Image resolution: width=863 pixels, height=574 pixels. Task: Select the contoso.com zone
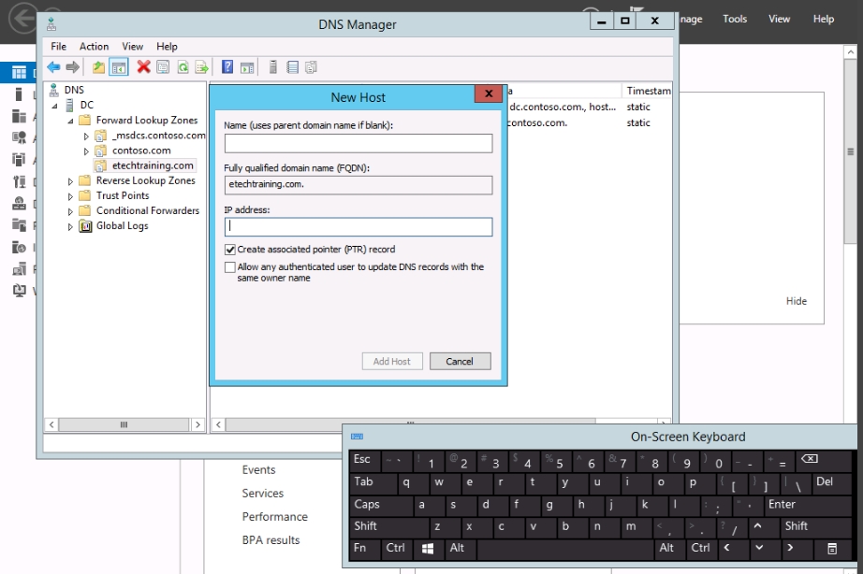click(x=141, y=151)
